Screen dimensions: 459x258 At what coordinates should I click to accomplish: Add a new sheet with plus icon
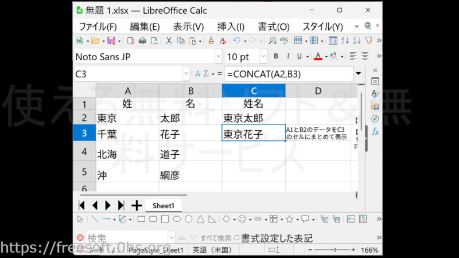point(136,205)
